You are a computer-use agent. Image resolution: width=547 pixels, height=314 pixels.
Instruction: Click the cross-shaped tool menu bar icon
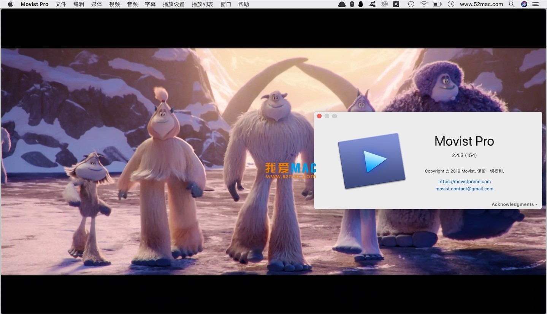coord(373,4)
